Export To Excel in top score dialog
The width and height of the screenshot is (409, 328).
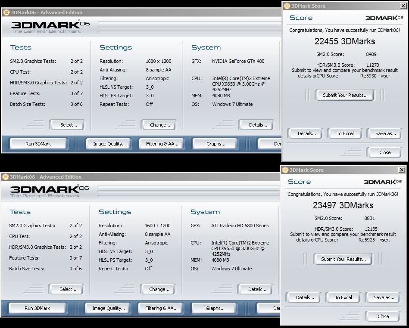345,133
